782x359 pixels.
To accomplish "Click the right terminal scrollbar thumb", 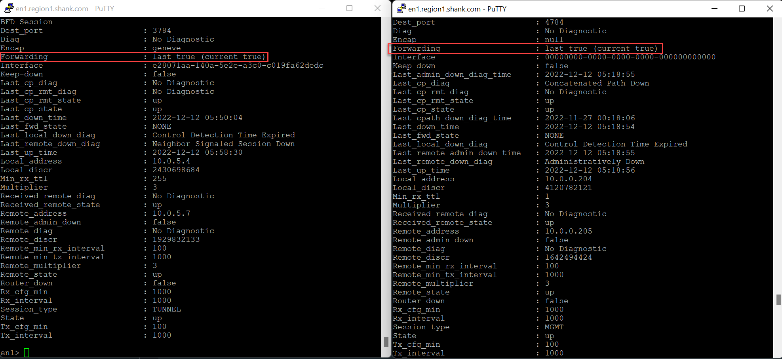I will [778, 300].
